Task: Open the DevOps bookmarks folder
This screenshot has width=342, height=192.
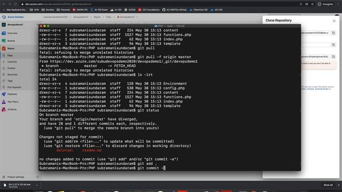Action: tap(48, 10)
